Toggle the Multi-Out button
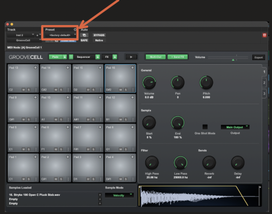Image resolution: width=272 pixels, height=214 pixels. click(155, 57)
